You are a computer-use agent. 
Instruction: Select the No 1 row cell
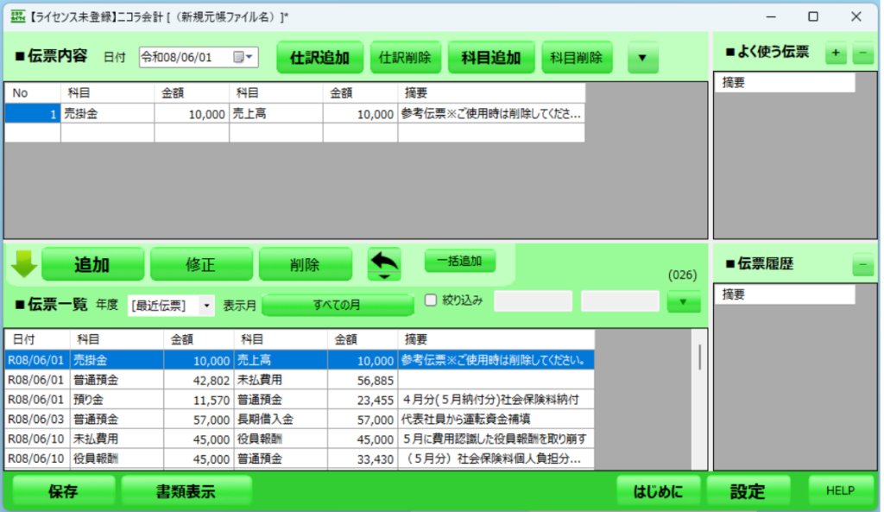pyautogui.click(x=33, y=114)
